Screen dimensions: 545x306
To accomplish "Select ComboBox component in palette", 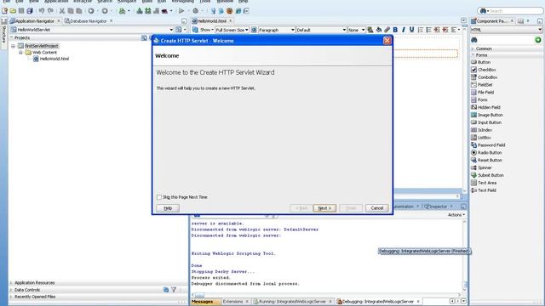I will (485, 77).
